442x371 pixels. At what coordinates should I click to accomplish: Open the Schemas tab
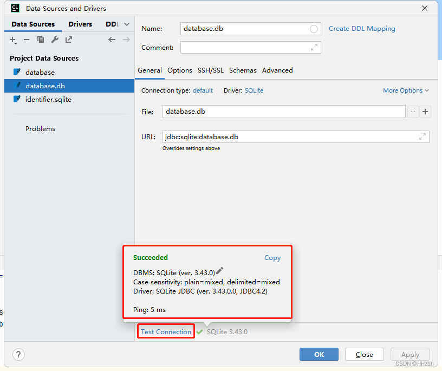point(243,70)
